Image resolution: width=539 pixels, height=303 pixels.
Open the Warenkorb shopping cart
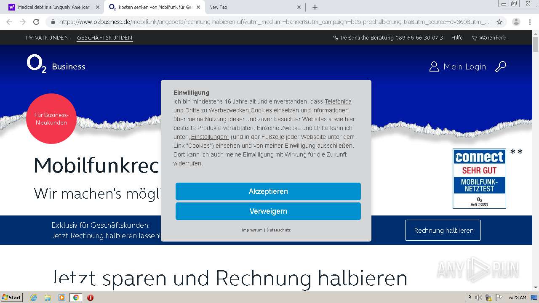pyautogui.click(x=489, y=37)
